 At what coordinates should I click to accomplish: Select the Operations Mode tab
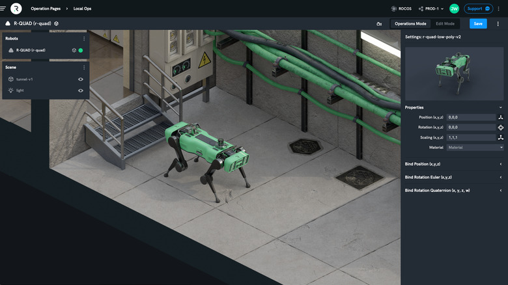pos(410,23)
